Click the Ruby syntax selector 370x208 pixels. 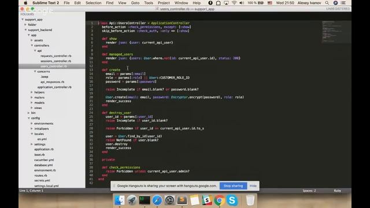[337, 191]
